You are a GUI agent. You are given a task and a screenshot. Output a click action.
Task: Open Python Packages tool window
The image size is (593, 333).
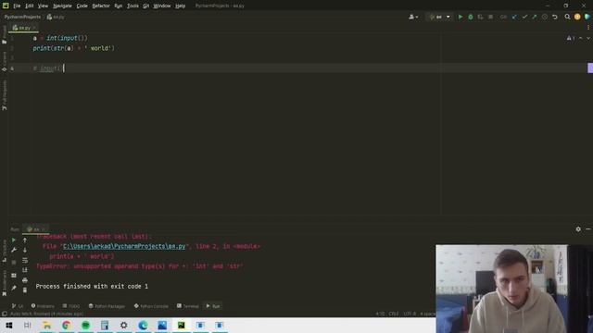pos(107,306)
